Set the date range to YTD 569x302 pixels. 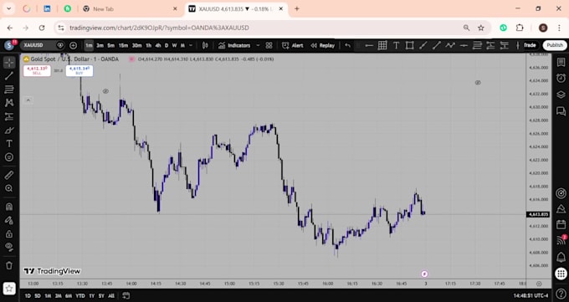(79, 296)
